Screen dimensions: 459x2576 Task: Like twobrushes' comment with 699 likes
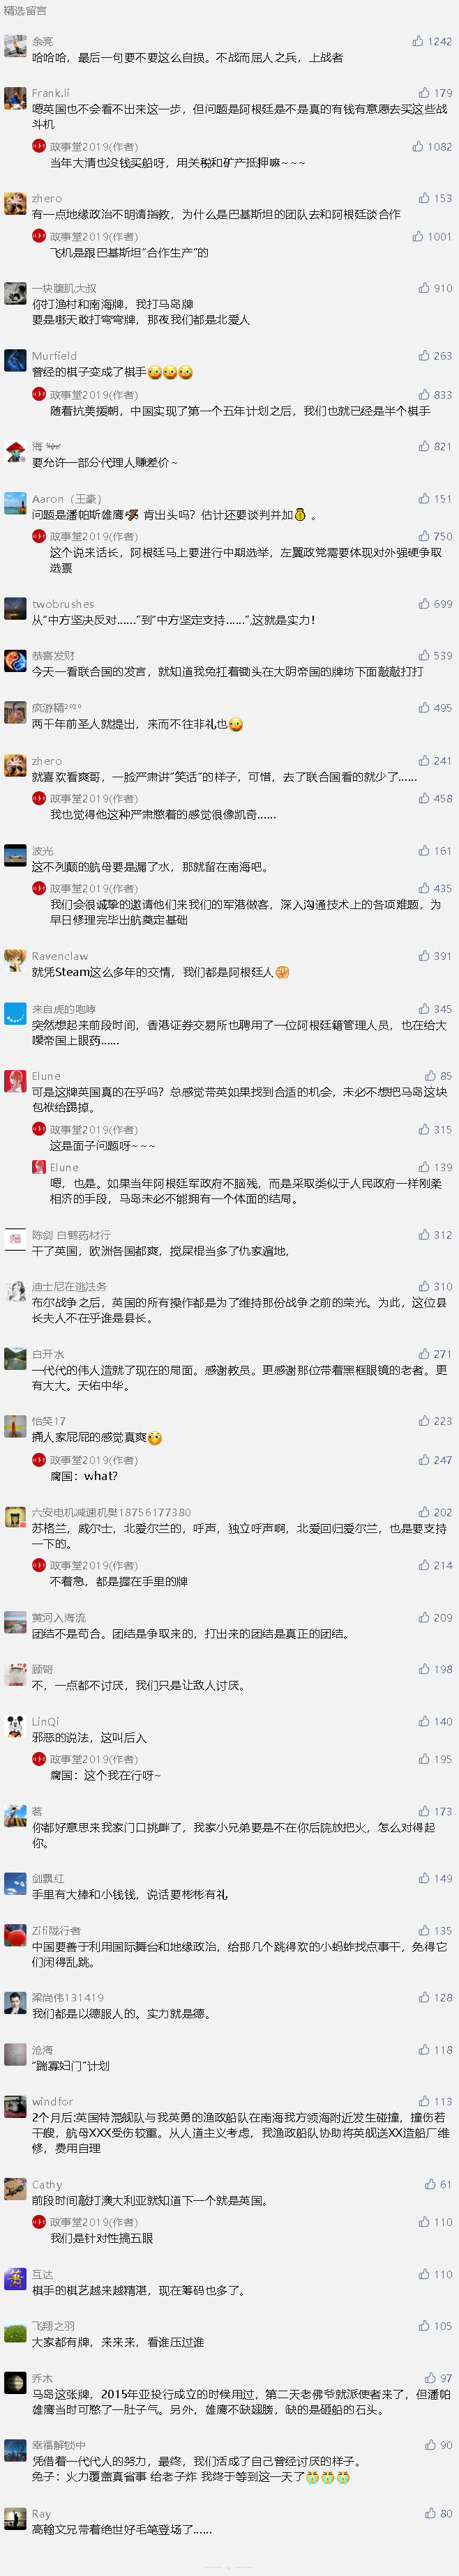tap(435, 604)
